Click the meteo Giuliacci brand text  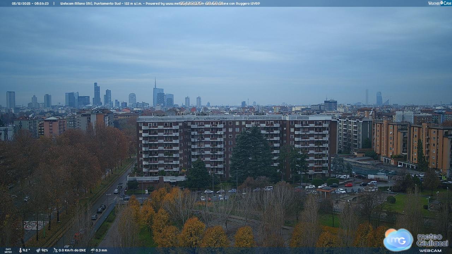432,240
